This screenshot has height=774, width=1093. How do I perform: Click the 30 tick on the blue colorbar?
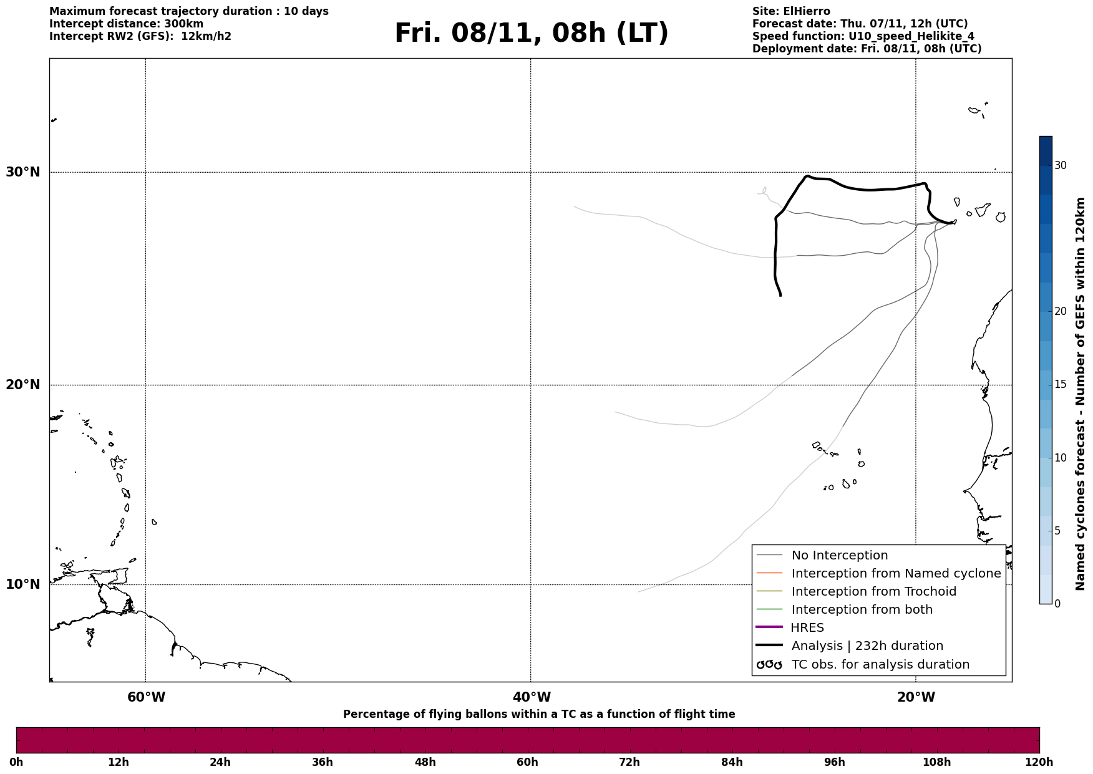pos(1060,165)
